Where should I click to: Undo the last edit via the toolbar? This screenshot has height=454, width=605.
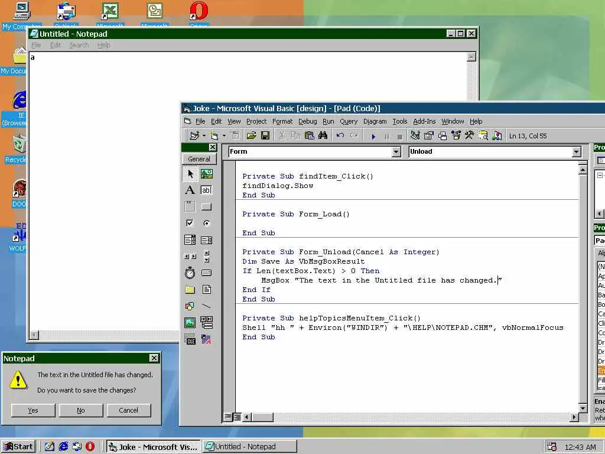[340, 135]
